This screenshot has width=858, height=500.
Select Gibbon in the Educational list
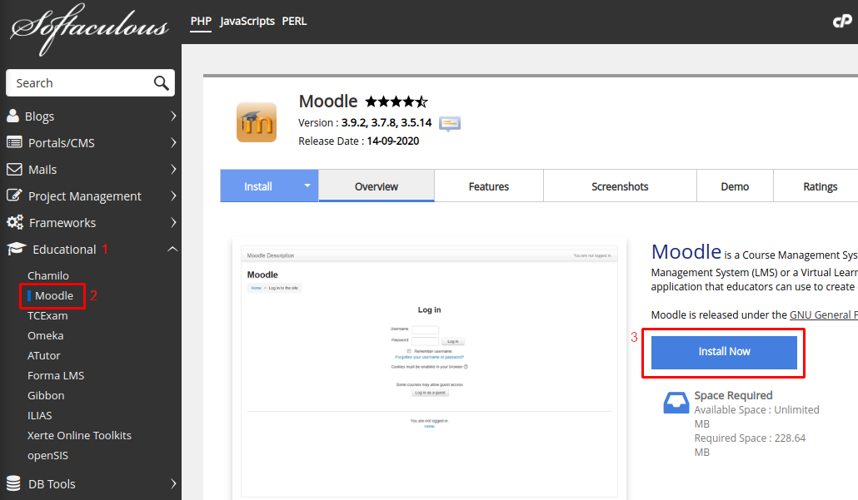46,395
